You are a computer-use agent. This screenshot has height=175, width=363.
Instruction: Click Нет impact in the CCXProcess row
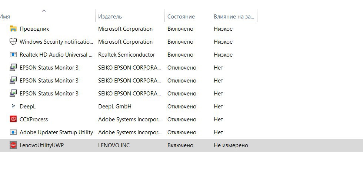pos(218,120)
